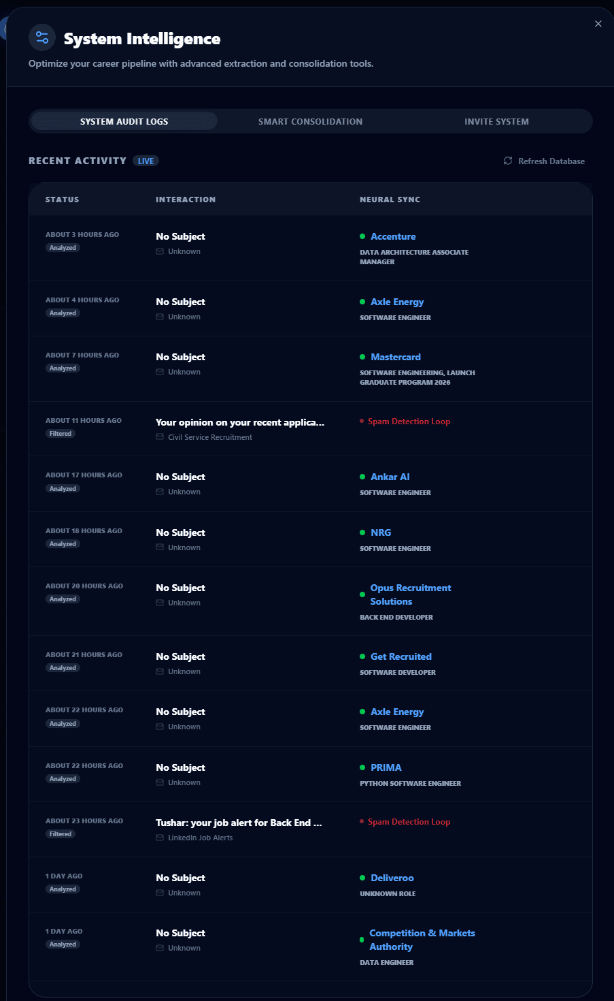Click the red dot beside the first Spam Detection Loop
The image size is (614, 1001).
pyautogui.click(x=361, y=421)
